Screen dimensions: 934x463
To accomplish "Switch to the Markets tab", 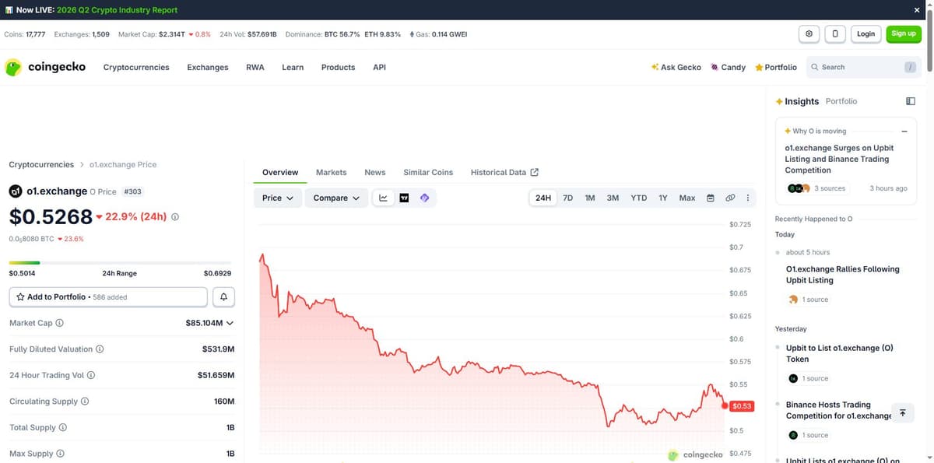I will pos(332,173).
